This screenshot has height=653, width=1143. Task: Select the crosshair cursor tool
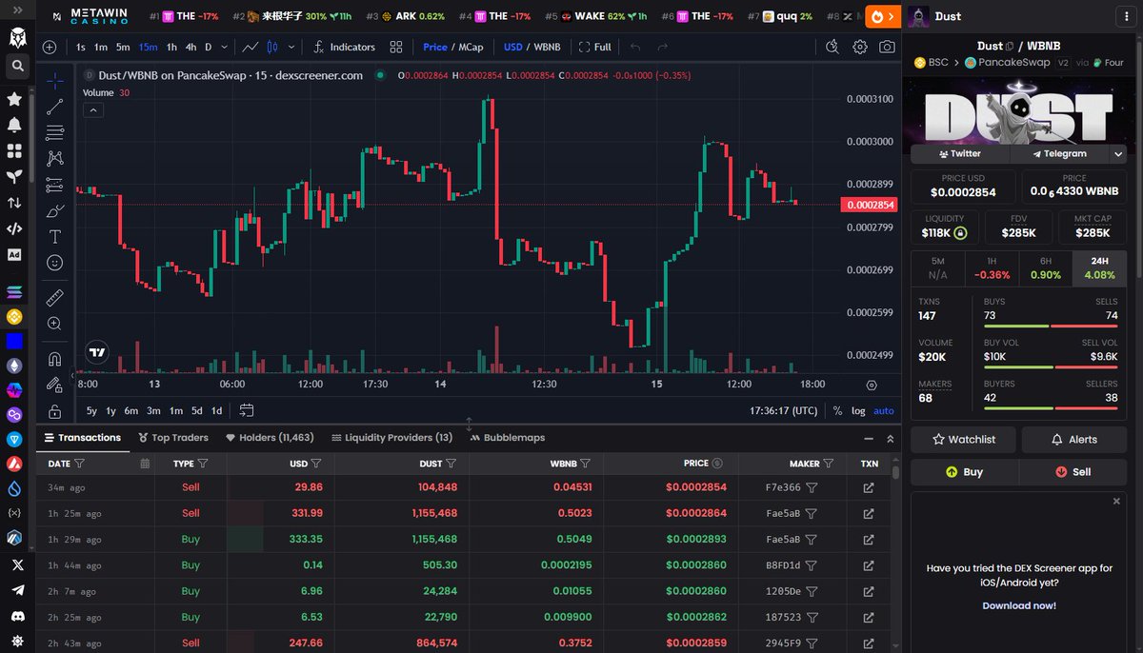[x=54, y=81]
